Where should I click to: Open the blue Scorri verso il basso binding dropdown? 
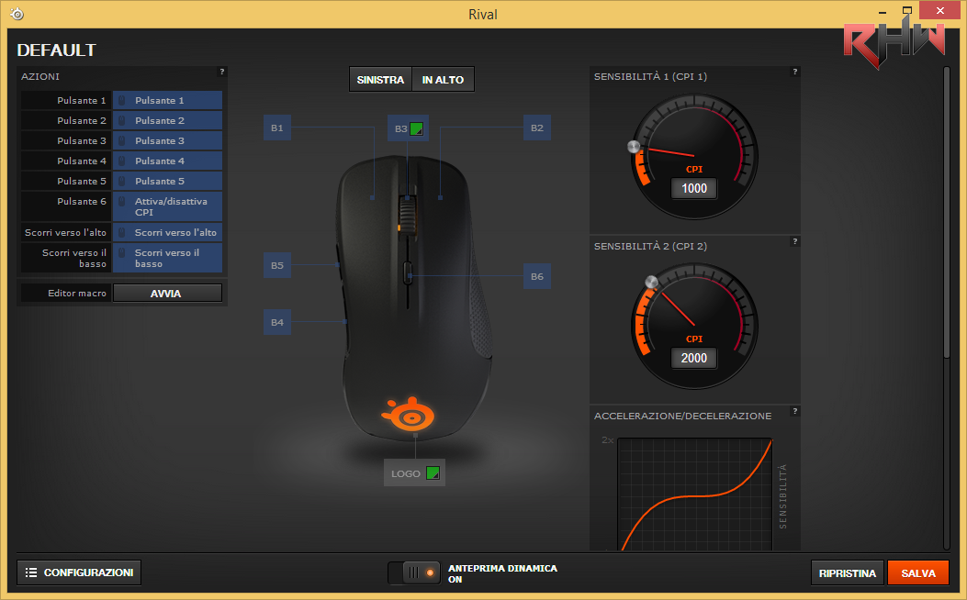coord(167,258)
